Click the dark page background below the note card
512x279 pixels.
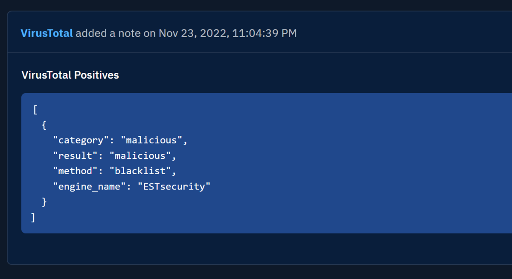256,273
